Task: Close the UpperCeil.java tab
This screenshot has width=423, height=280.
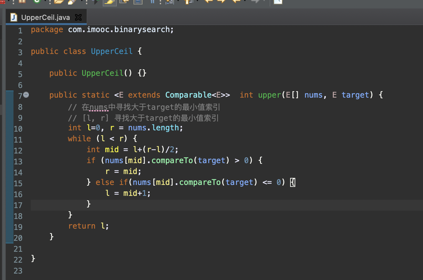Action: [x=78, y=17]
